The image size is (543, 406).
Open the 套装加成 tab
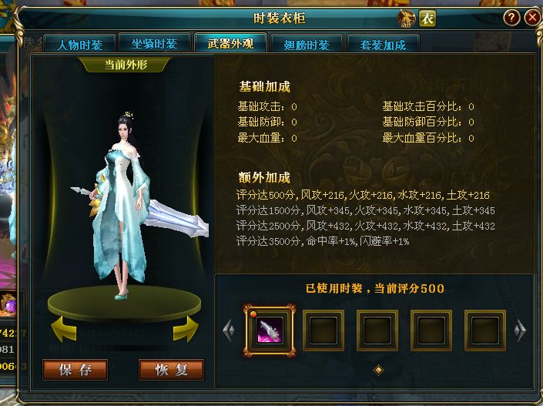pos(383,44)
